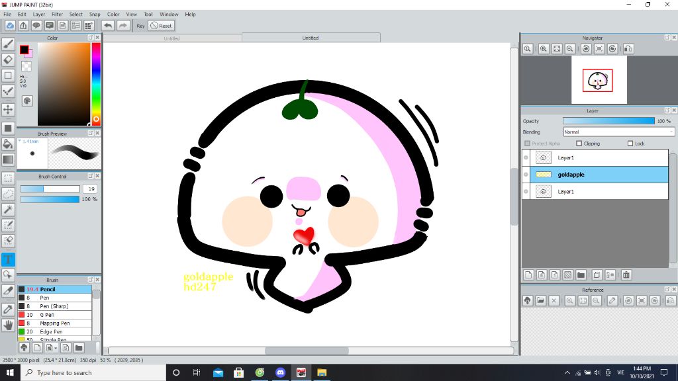Redo the last undone action
This screenshot has height=381, width=678.
(123, 26)
